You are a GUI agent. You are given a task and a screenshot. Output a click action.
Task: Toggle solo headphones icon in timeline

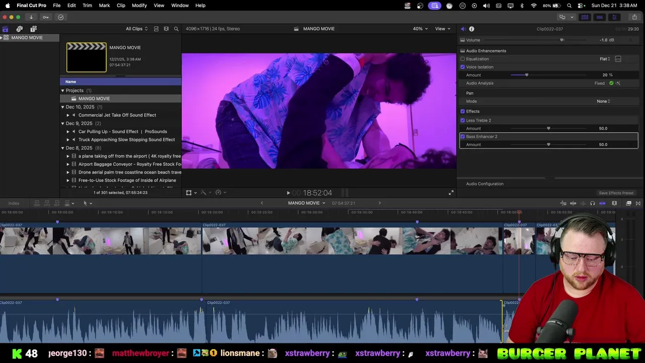click(x=593, y=203)
